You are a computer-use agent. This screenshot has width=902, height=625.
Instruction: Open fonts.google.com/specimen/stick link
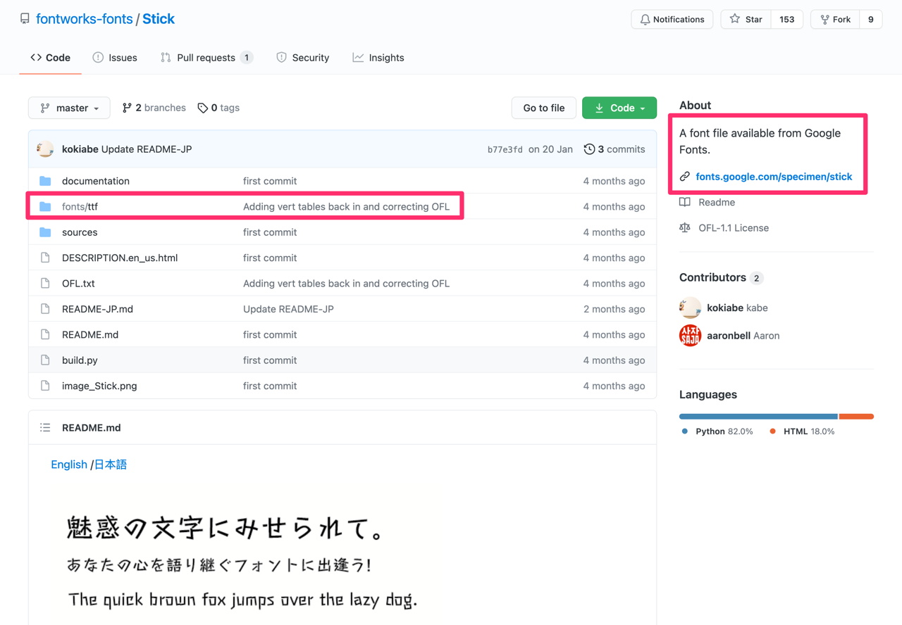tap(774, 177)
